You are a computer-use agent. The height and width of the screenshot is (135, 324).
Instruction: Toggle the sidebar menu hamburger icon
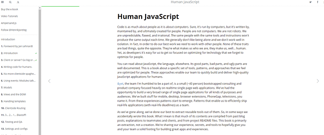tap(3, 2)
